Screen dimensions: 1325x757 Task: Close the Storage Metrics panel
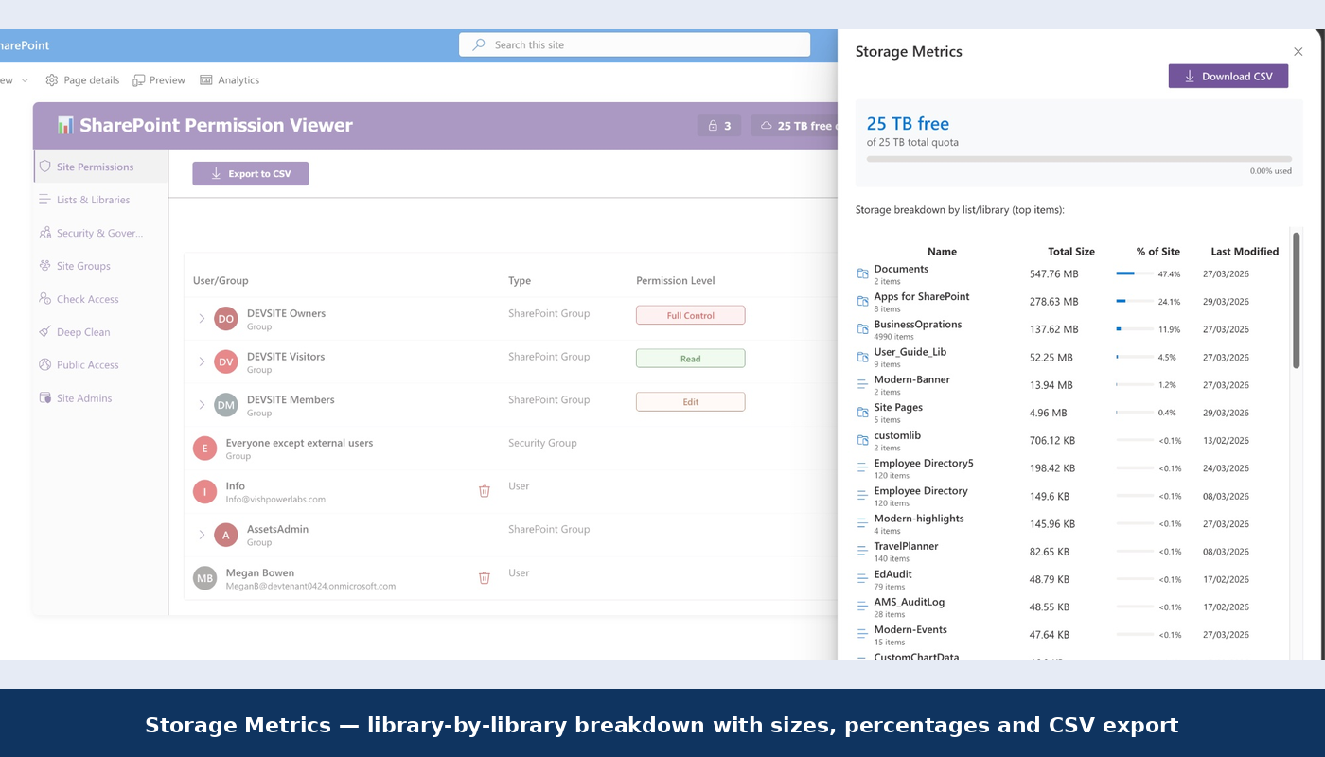click(x=1298, y=52)
